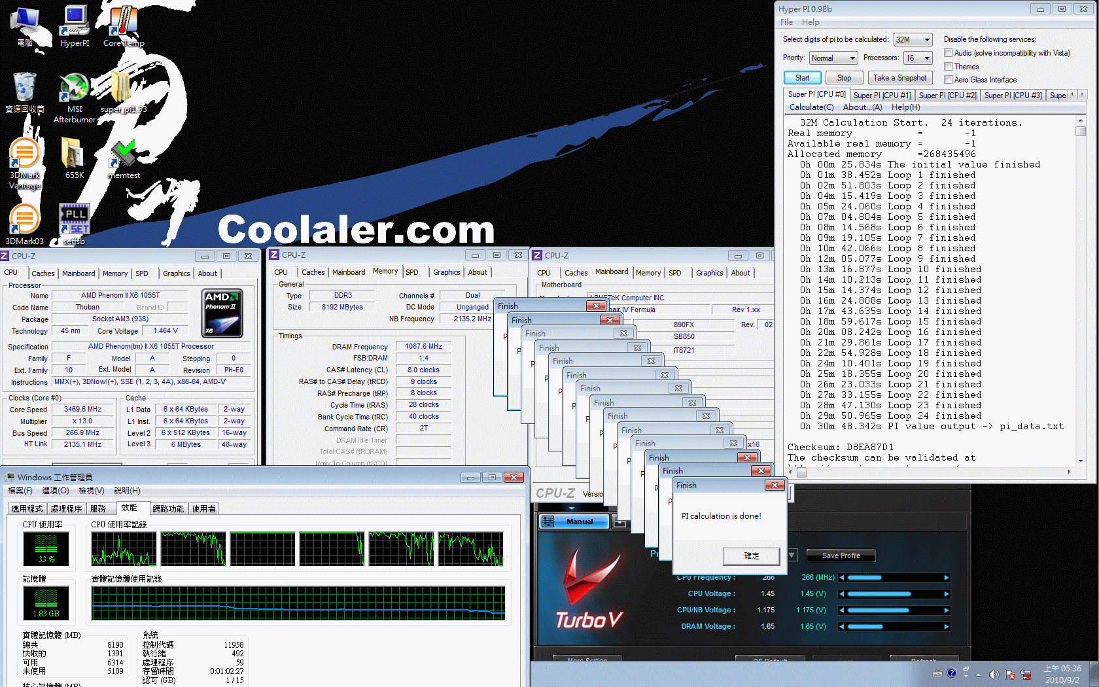This screenshot has width=1099, height=687.
Task: Launch the 3DMark03 desktop shortcut
Action: coord(25,224)
